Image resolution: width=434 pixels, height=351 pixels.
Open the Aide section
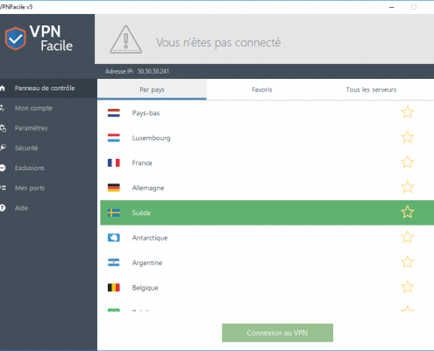click(21, 208)
